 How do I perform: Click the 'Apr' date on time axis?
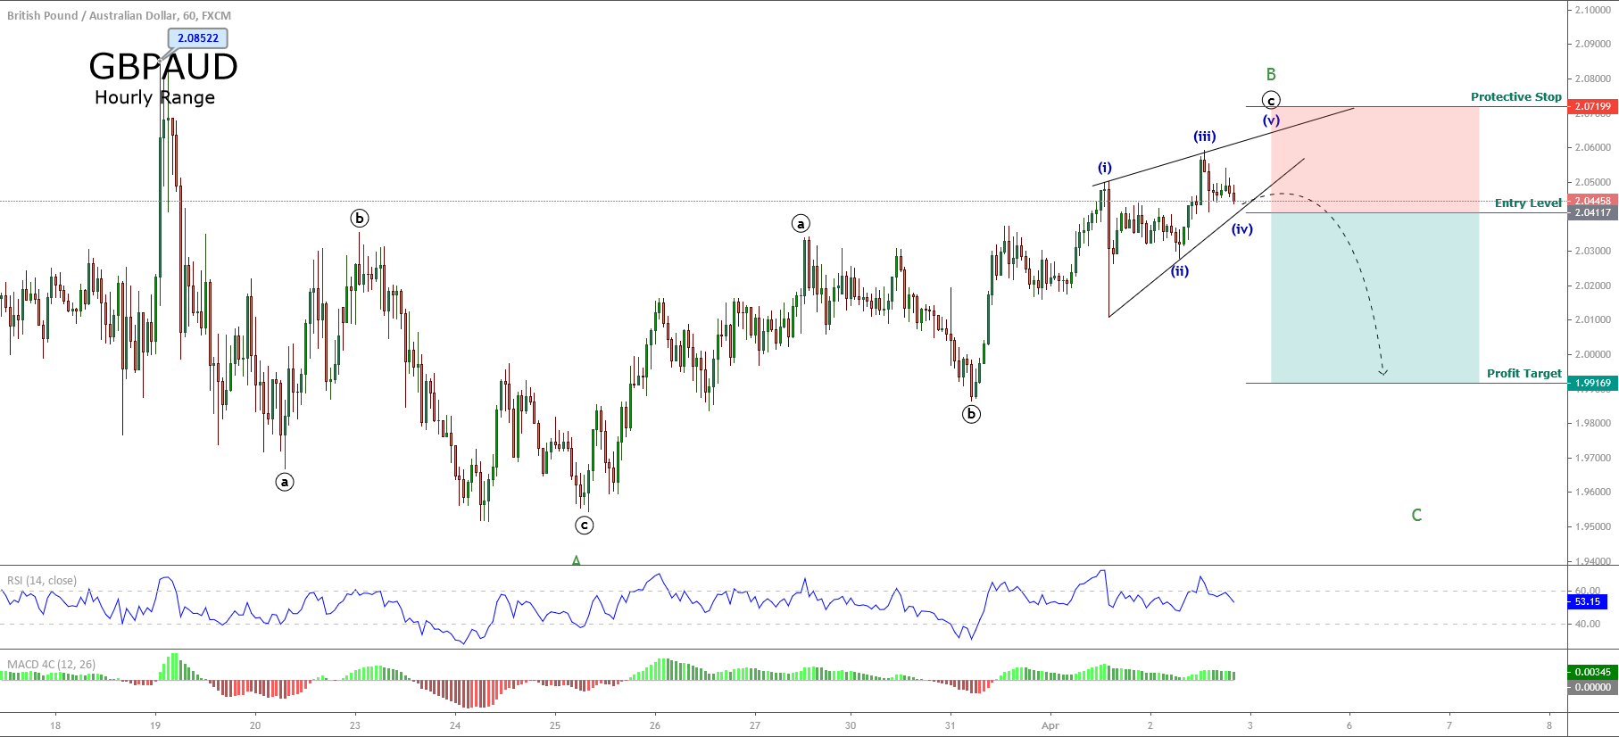point(1050,725)
